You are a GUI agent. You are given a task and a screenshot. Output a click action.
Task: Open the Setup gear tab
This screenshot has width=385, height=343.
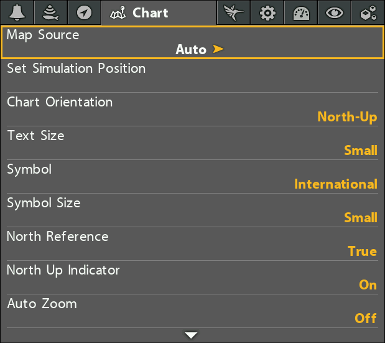tap(267, 12)
